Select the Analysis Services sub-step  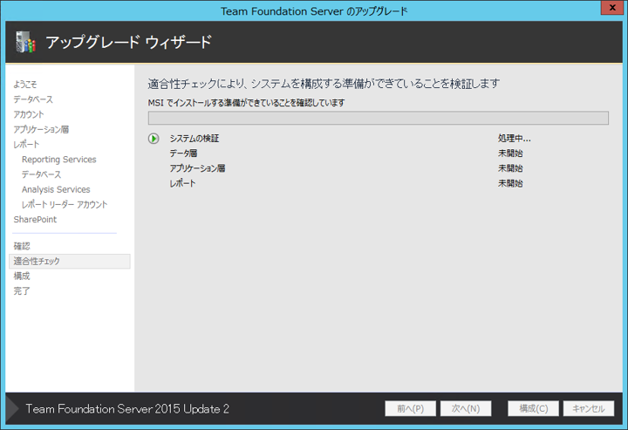click(56, 189)
